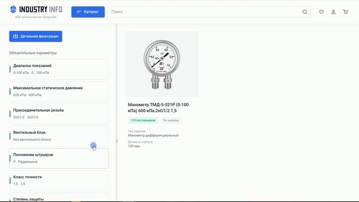The width and height of the screenshot is (359, 202).
Task: Click the Детальная фильтрация button
Action: (x=36, y=36)
